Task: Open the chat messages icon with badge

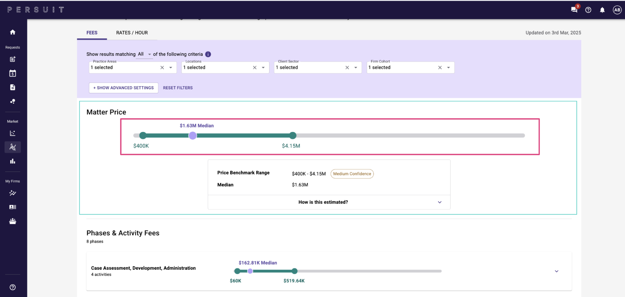Action: (575, 9)
